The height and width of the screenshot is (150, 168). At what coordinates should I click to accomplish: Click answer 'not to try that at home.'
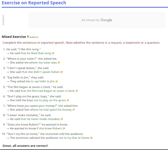(74, 138)
